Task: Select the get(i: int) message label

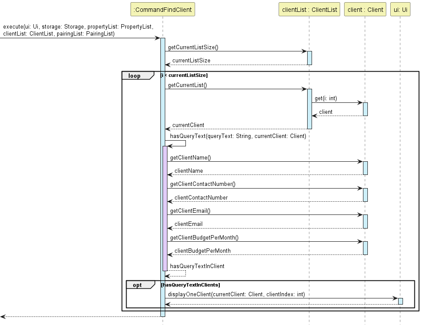Action: click(x=326, y=98)
